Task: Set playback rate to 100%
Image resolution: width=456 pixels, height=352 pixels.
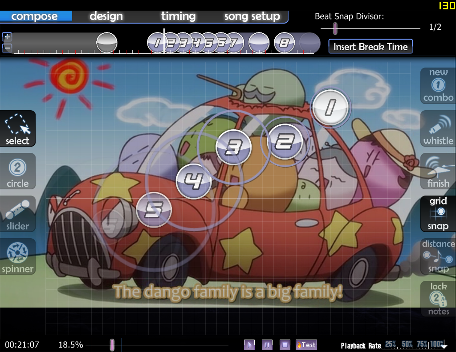Action: coord(437,344)
